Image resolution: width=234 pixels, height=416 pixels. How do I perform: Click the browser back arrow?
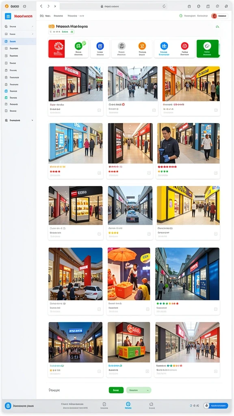pyautogui.click(x=41, y=6)
